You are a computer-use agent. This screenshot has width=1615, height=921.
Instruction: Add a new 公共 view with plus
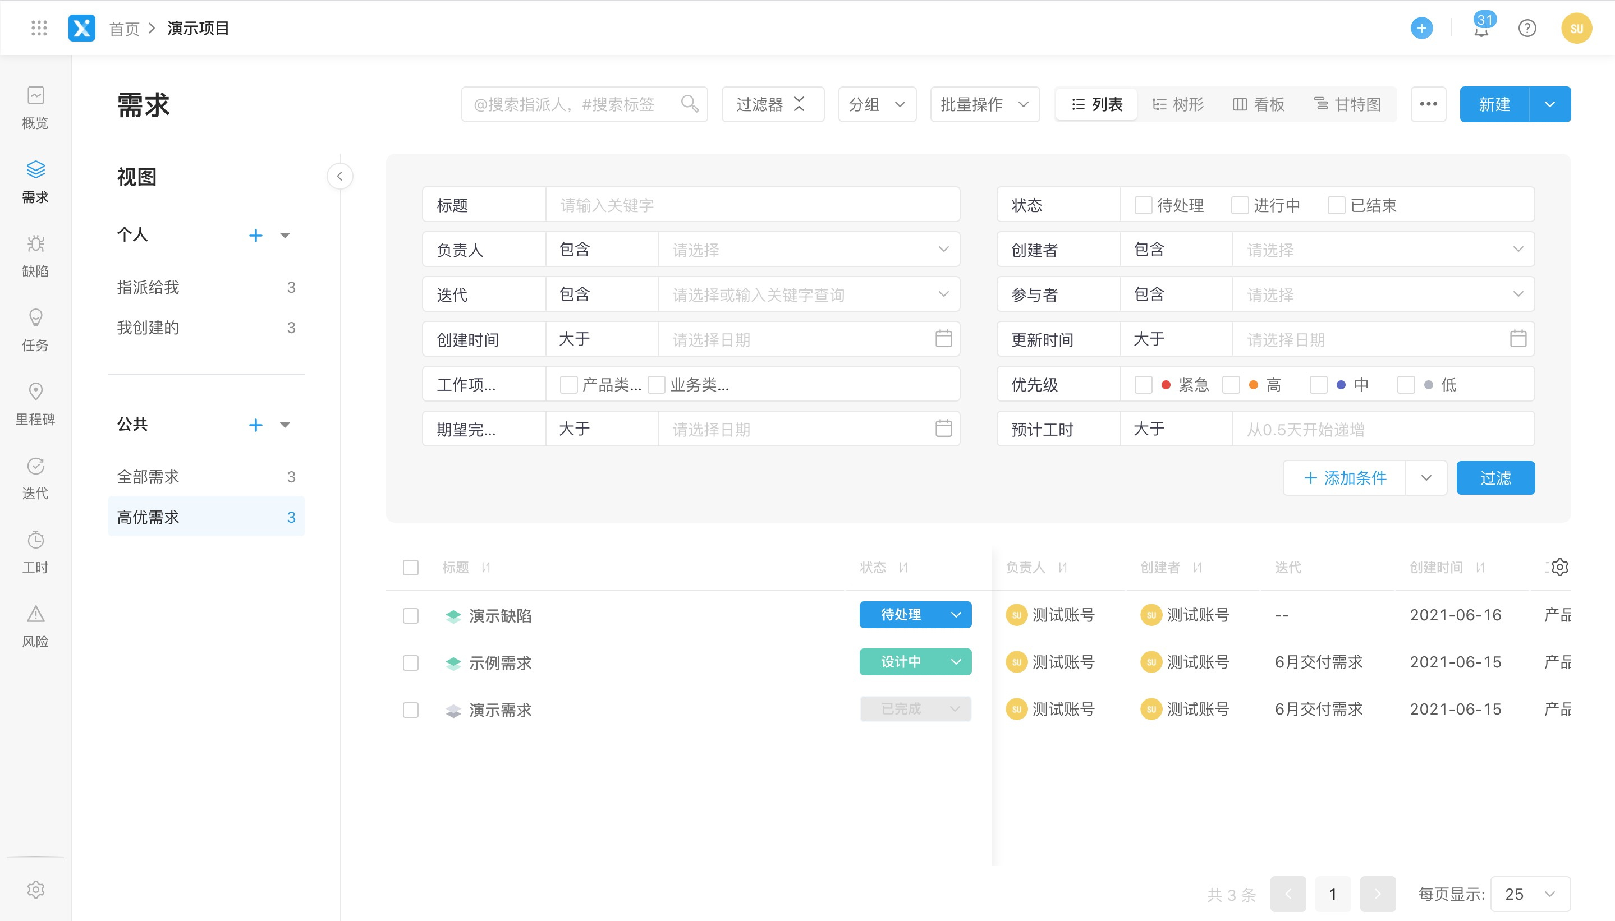click(256, 425)
